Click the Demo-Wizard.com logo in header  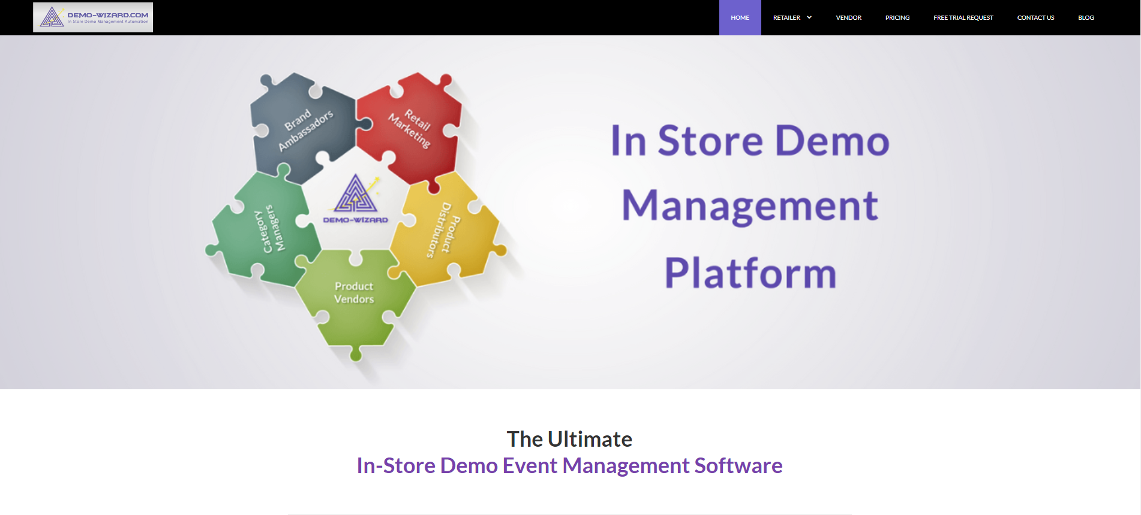(x=93, y=17)
